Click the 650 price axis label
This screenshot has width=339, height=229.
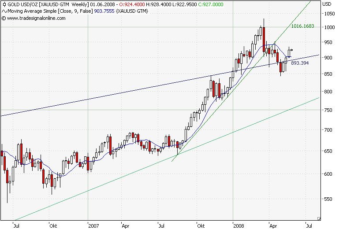[328, 151]
